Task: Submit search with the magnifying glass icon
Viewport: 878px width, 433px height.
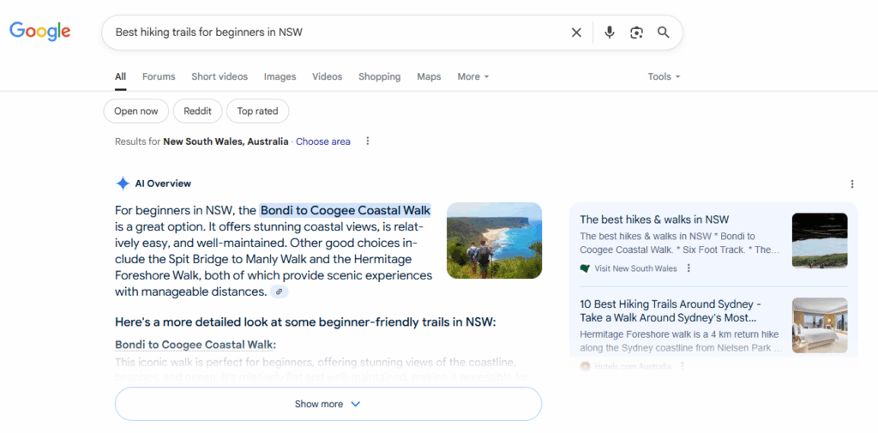Action: point(664,33)
